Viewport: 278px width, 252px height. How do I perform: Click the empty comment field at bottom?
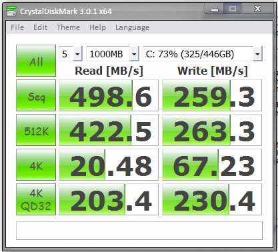139,231
